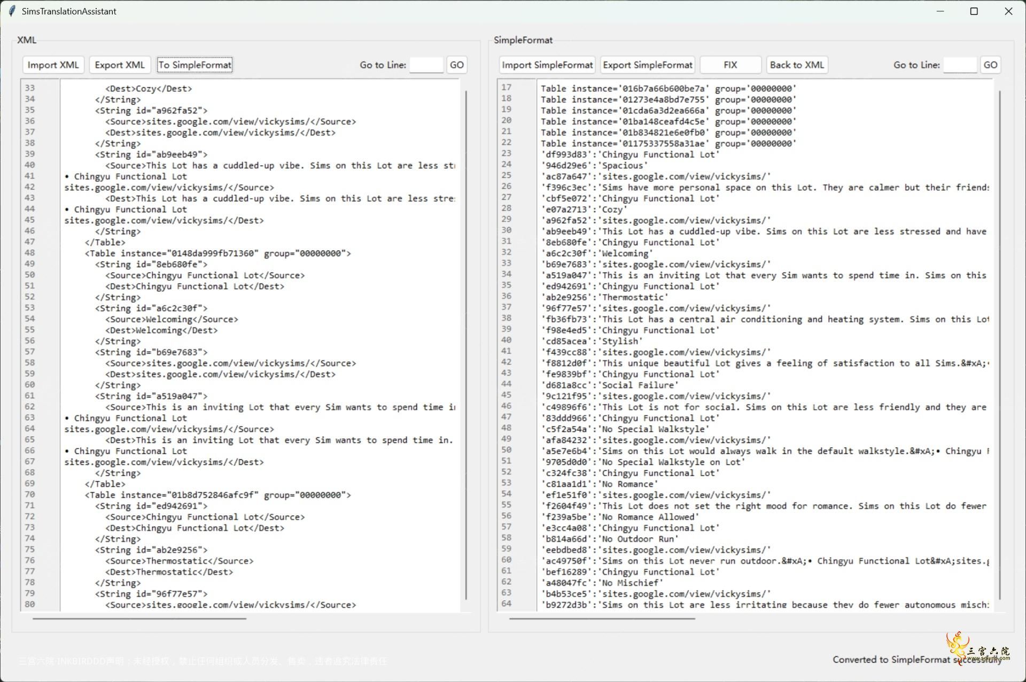Screen dimensions: 1026x682
Task: Click '<String id="ab9eeb49">' line
Action: 151,154
